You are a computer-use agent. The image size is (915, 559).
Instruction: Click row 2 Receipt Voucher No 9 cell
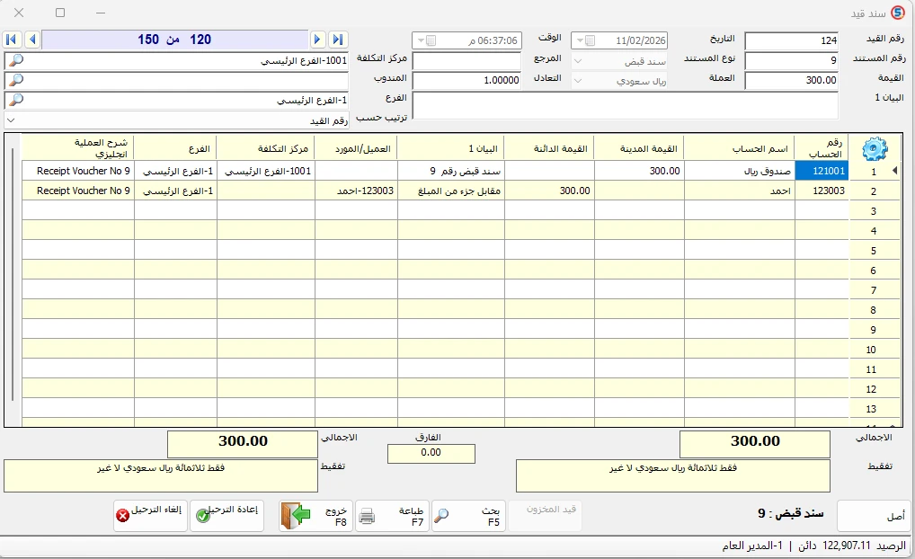pos(78,191)
